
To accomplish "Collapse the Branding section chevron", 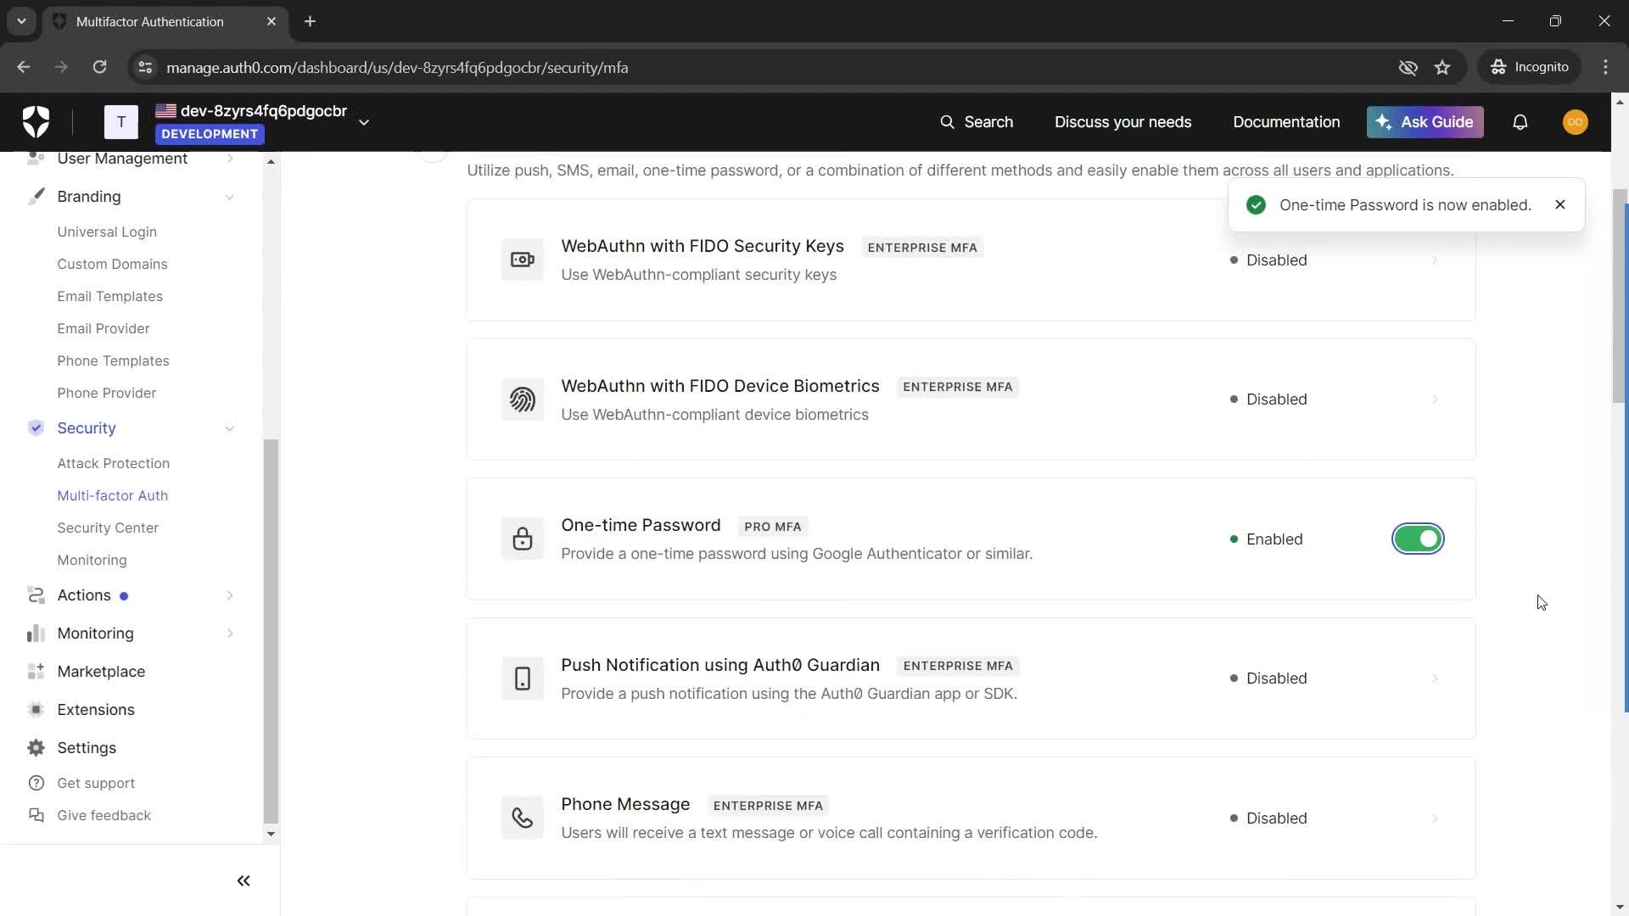I will pos(229,197).
